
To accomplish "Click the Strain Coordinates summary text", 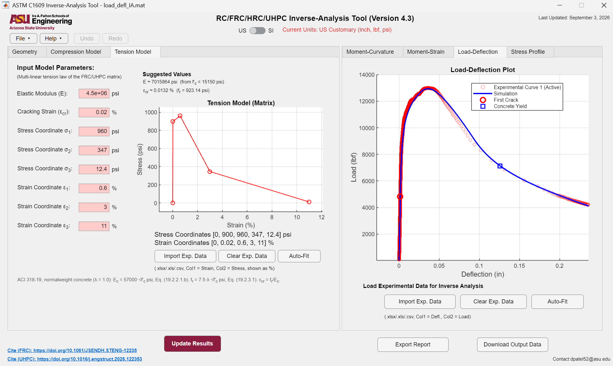I will click(x=214, y=243).
